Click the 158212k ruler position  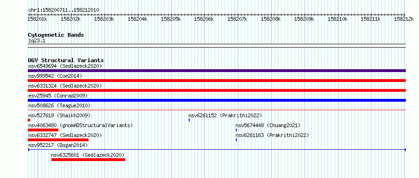point(404,19)
